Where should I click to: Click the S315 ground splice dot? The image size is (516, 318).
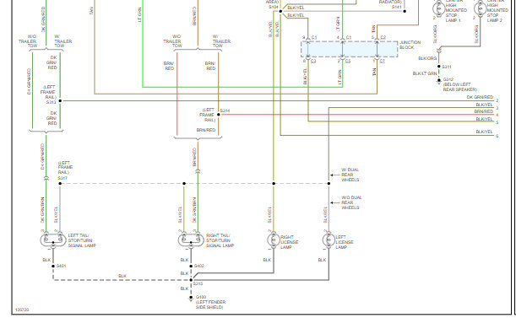pyautogui.click(x=191, y=280)
